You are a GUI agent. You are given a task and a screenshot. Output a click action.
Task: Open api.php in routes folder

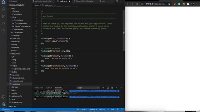tap(16, 75)
